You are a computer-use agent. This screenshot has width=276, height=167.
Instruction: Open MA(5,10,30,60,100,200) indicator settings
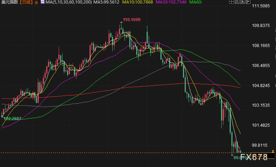69,2
